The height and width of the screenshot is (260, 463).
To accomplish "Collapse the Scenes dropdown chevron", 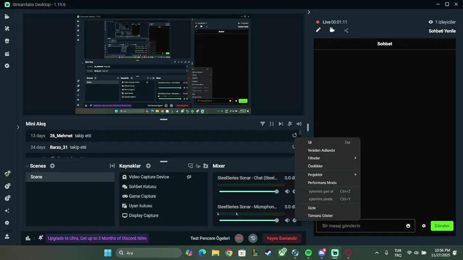I will point(27,166).
